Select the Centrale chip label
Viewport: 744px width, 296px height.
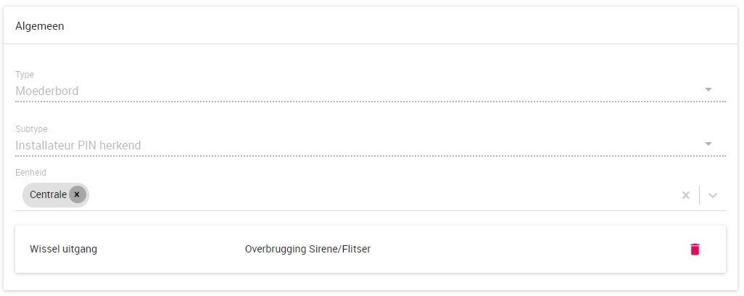48,194
